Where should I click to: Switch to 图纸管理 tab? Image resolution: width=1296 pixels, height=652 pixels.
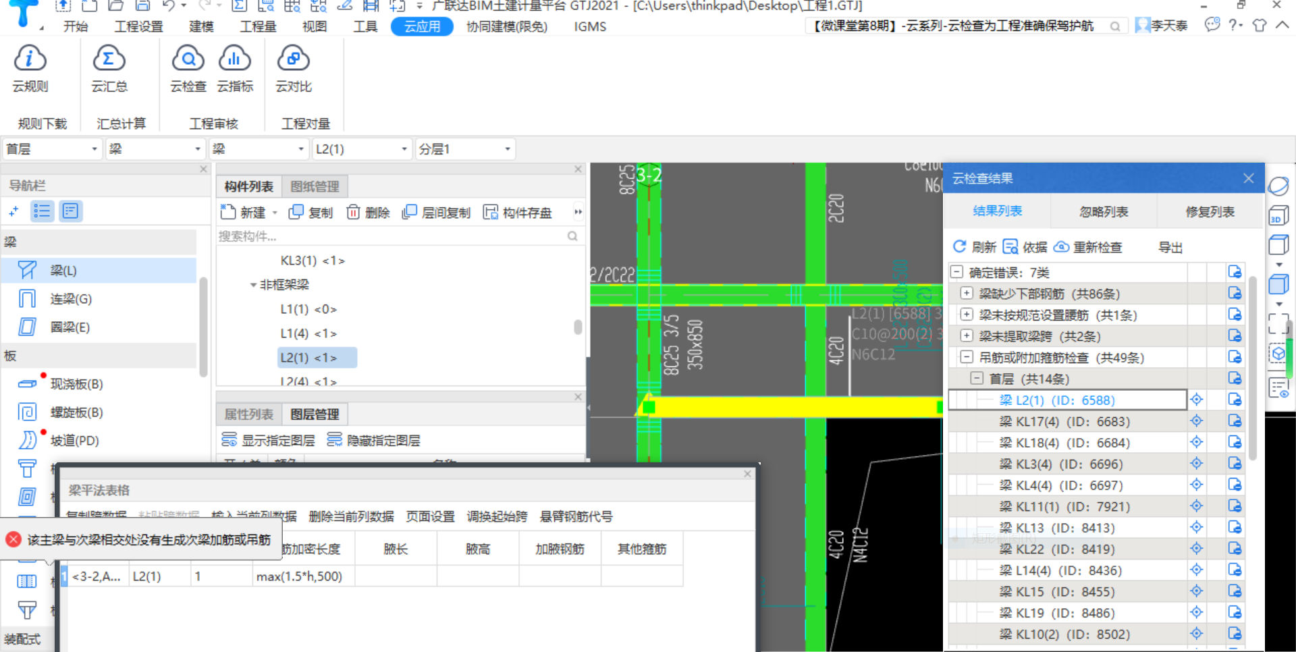[x=315, y=187]
